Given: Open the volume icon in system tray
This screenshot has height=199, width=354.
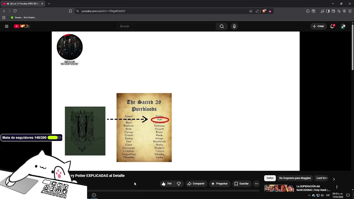Looking at the screenshot, I should 322,195.
